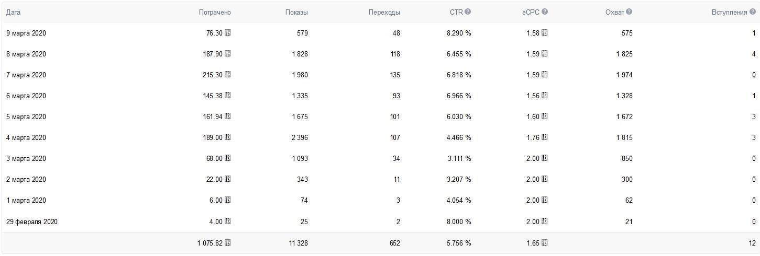This screenshot has width=760, height=256.
Task: Click the question mark beside eCPC header
Action: click(545, 12)
